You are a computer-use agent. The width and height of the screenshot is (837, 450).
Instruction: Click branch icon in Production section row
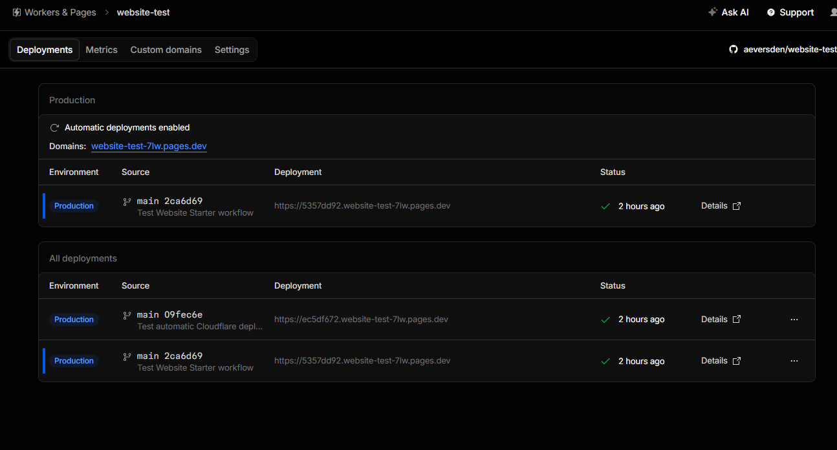pos(127,201)
